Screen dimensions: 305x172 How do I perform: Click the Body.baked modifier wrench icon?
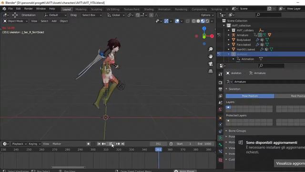257,40
